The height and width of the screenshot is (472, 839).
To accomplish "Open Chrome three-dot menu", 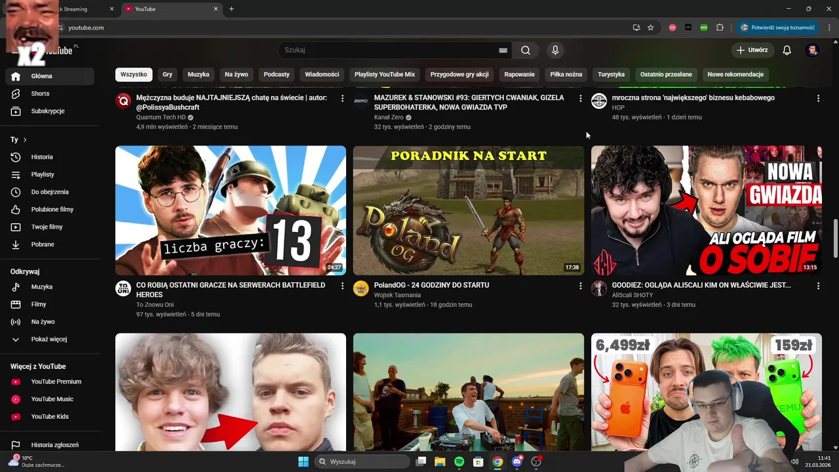I will pos(830,28).
